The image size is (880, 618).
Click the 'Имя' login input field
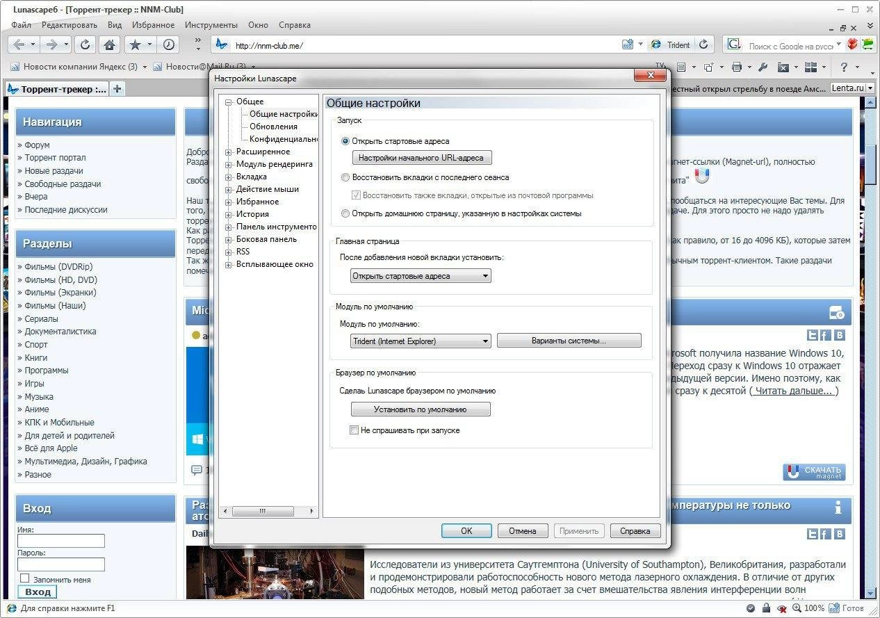click(61, 541)
